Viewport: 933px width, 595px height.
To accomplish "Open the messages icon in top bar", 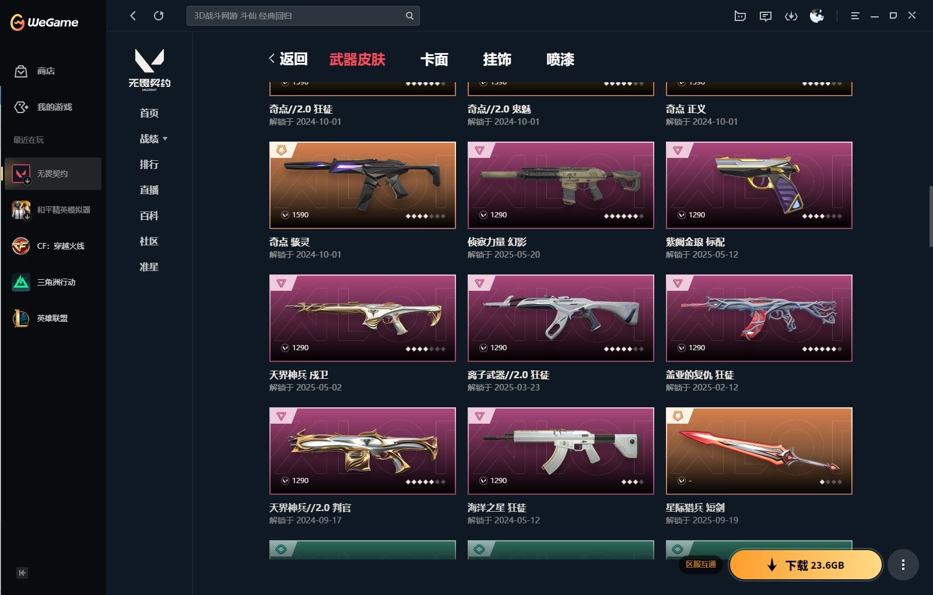I will [x=766, y=16].
